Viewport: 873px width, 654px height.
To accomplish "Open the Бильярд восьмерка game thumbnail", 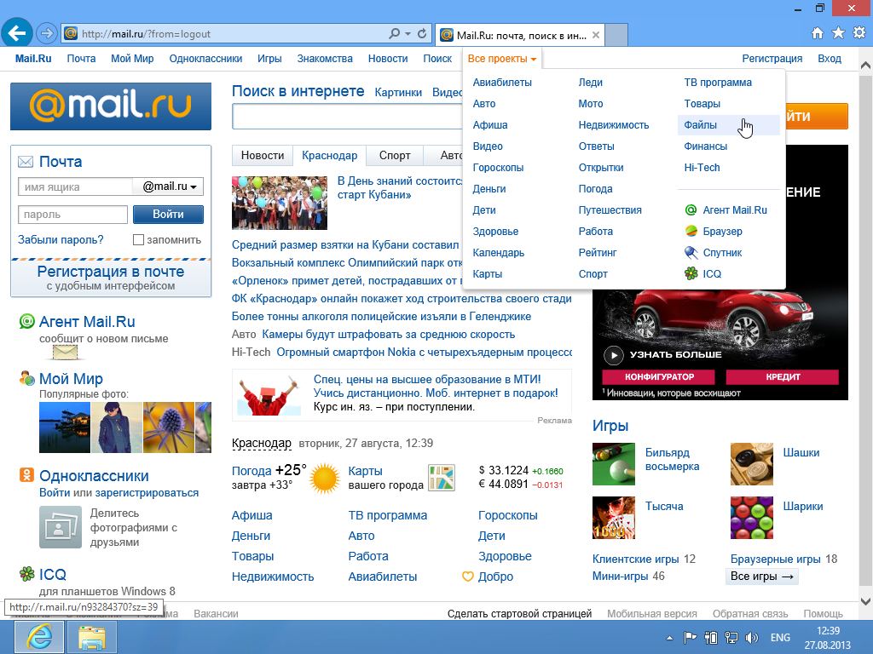I will [614, 464].
